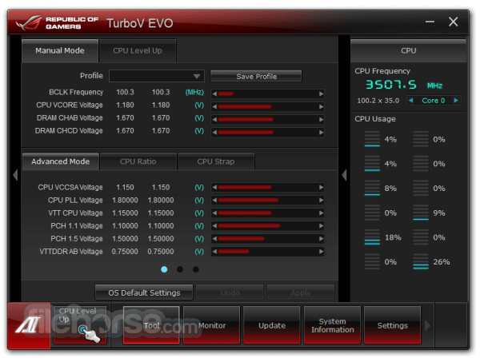This screenshot has width=480, height=362.
Task: Switch to next core with right arrow
Action: 456,100
